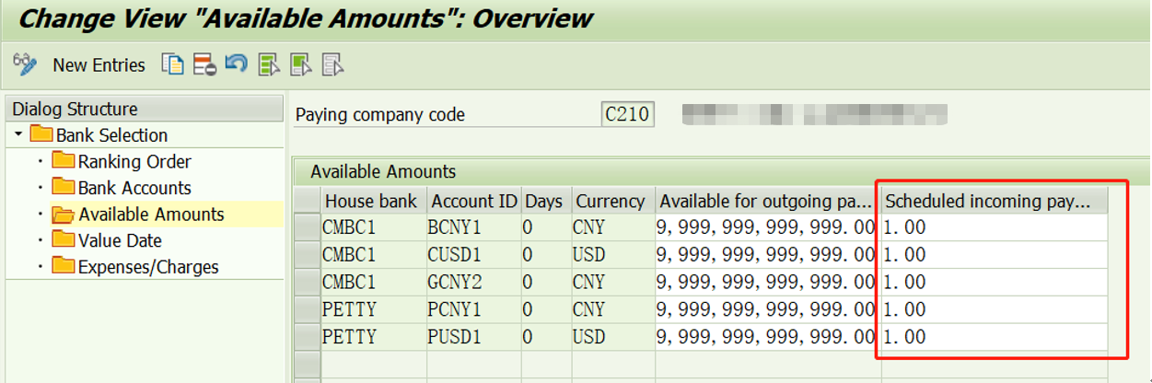Click the Copy As icon
The height and width of the screenshot is (383, 1152).
coord(172,64)
